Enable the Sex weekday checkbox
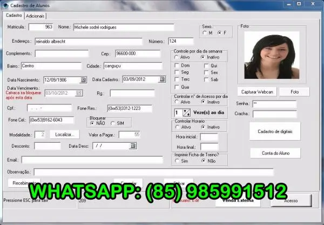The image size is (324, 225). (x=207, y=72)
